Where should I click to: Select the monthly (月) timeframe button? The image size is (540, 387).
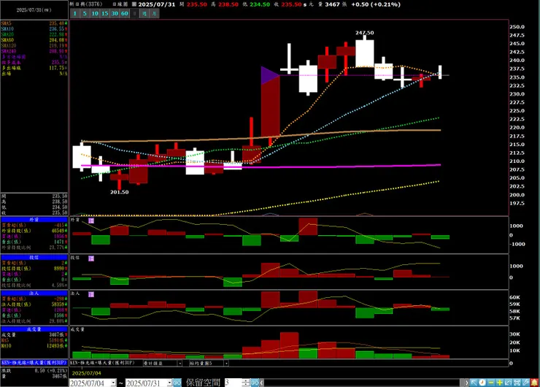tap(155, 13)
